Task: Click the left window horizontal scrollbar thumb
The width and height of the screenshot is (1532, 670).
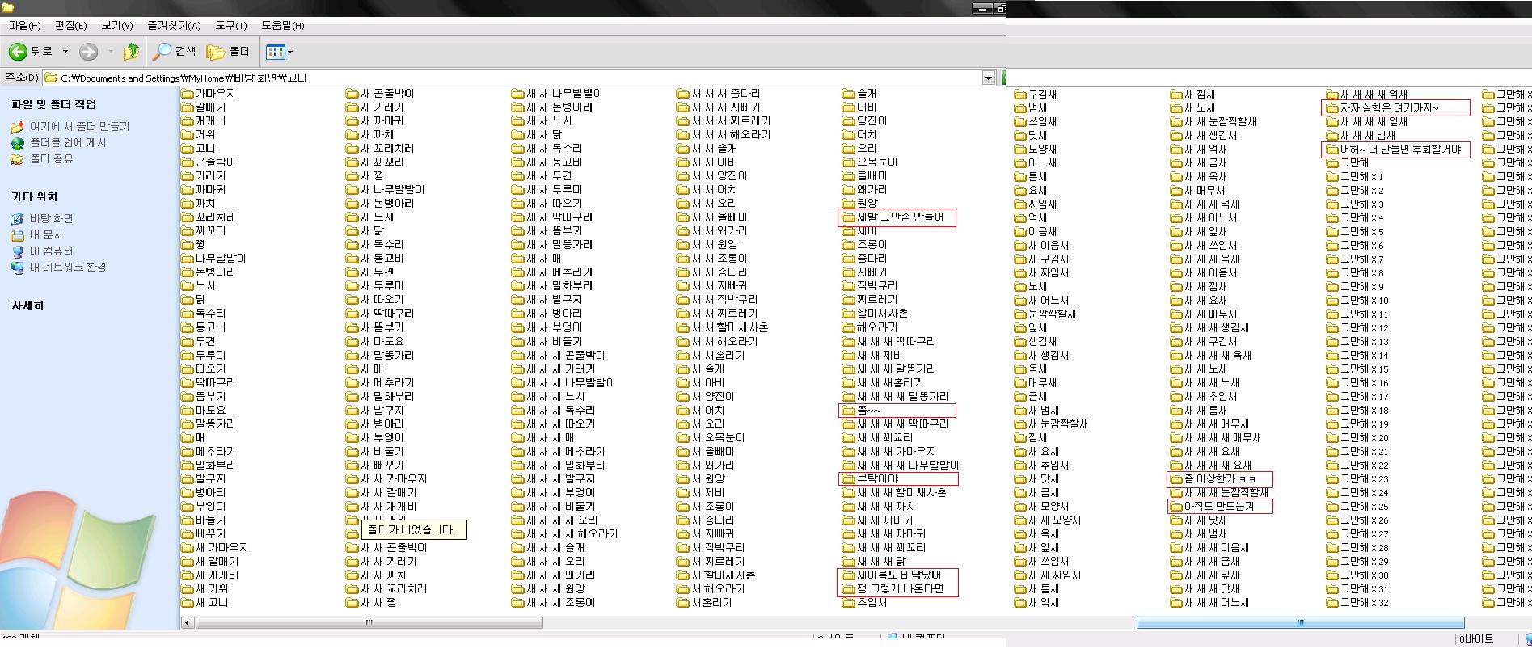Action: pos(369,622)
